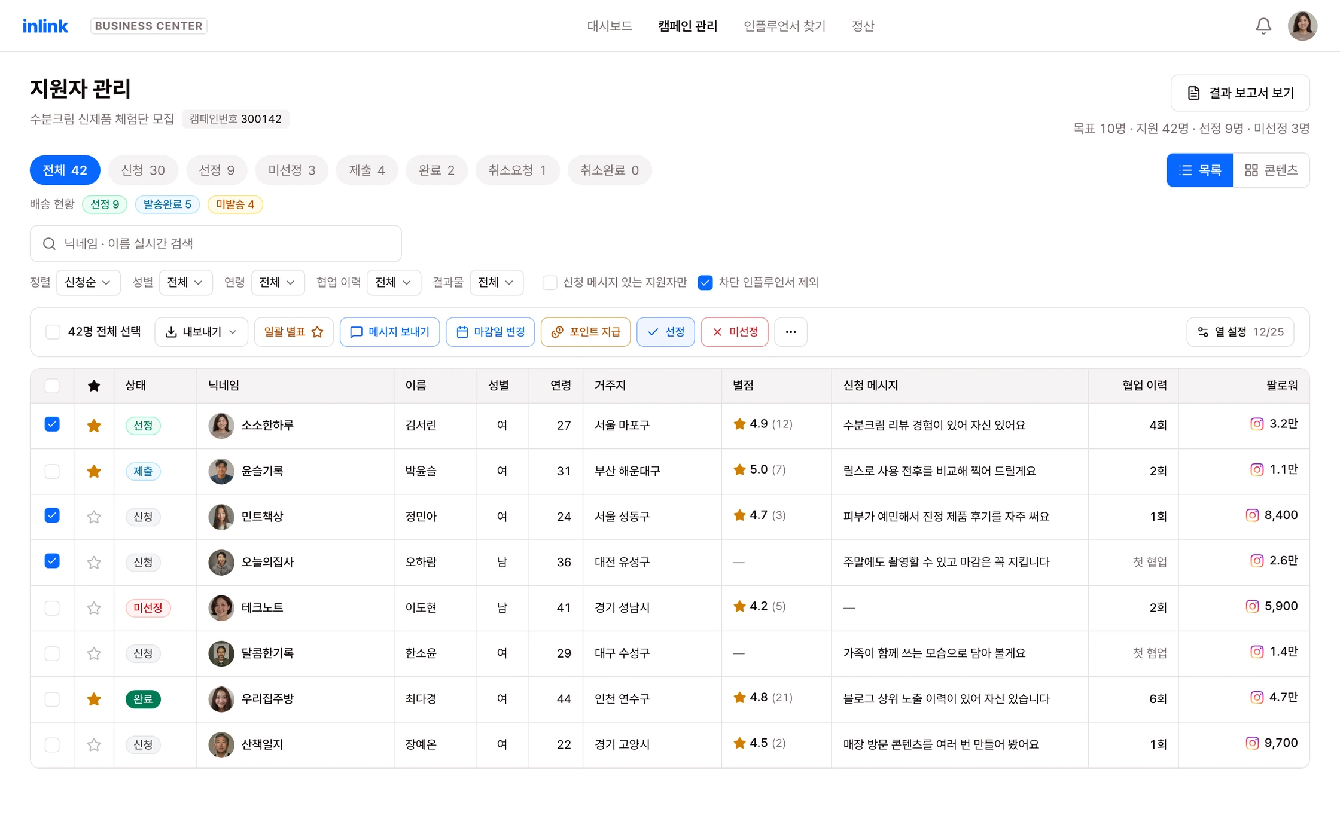1340x837 pixels.
Task: Select the 신청 30 tab
Action: pyautogui.click(x=143, y=170)
